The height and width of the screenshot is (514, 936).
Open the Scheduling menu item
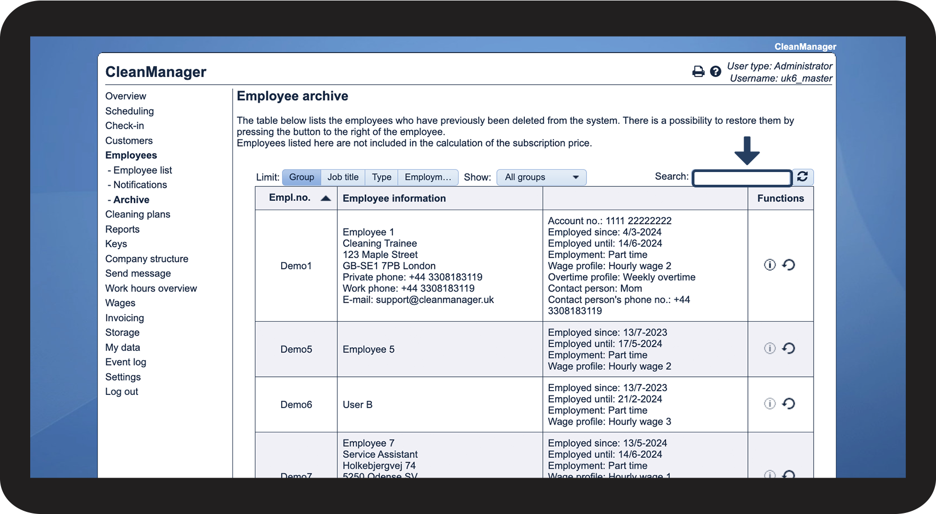click(129, 111)
